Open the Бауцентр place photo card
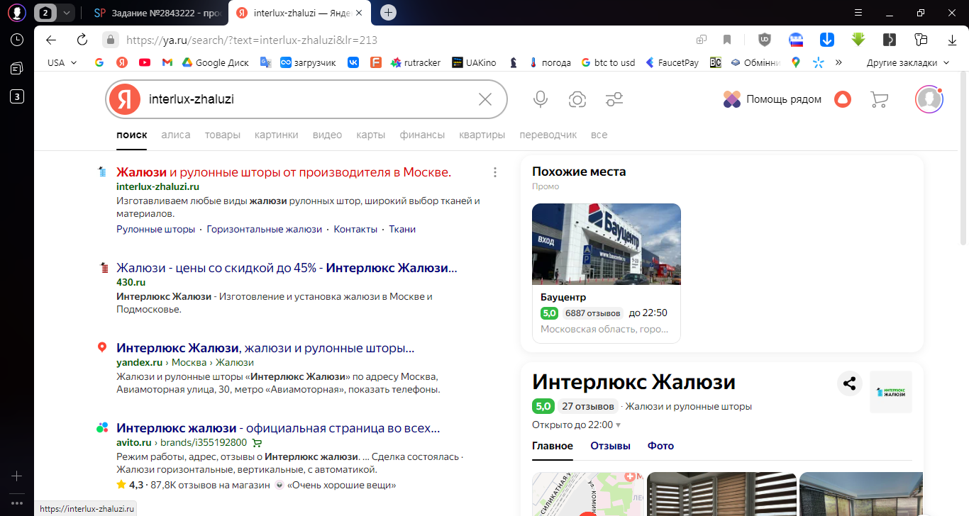This screenshot has width=969, height=516. (x=607, y=244)
